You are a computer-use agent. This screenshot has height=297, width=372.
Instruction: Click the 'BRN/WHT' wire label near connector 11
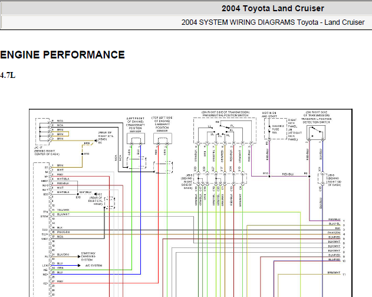[x=334, y=273]
